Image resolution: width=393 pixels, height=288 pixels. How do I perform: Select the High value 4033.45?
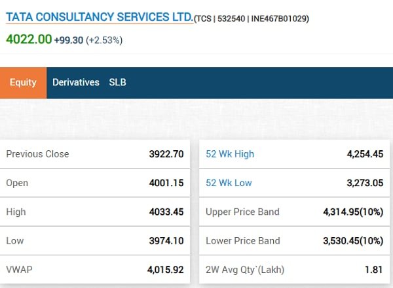point(166,212)
